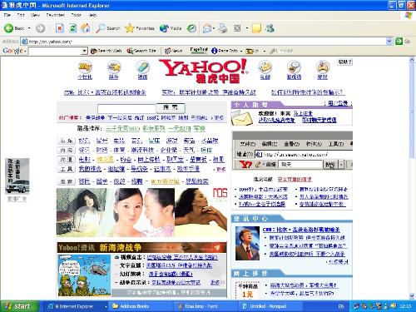The width and height of the screenshot is (416, 312).
Task: Click the Go button beside address bar
Action: tap(403, 42)
